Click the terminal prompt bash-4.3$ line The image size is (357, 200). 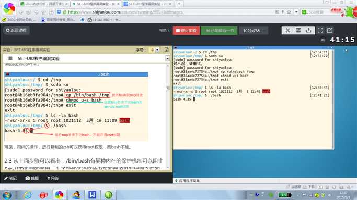coord(184,99)
